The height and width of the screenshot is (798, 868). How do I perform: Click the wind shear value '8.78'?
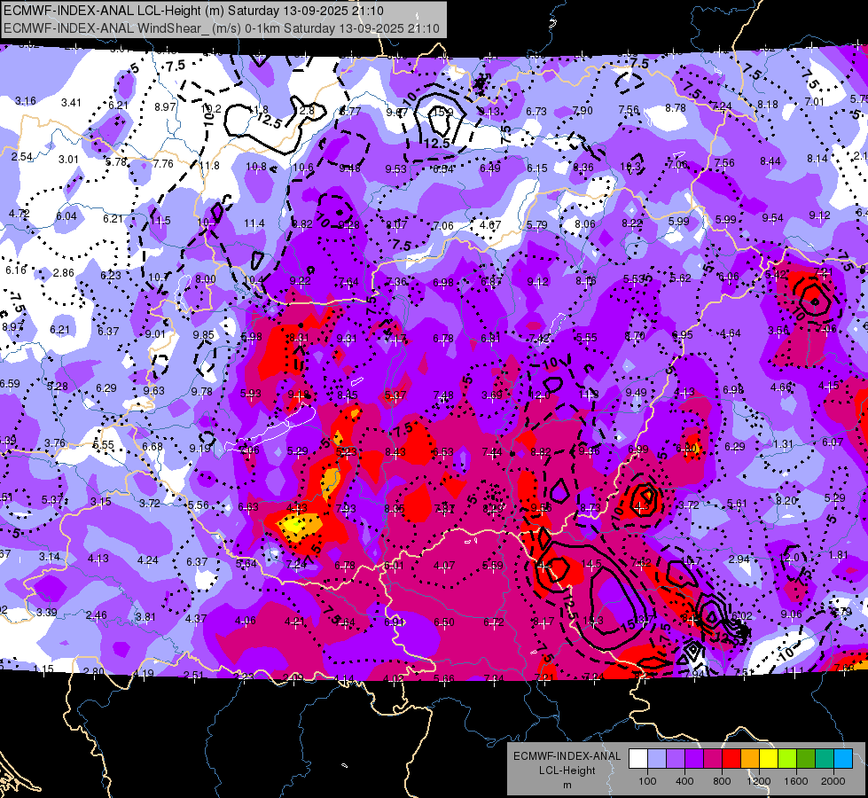click(x=676, y=108)
